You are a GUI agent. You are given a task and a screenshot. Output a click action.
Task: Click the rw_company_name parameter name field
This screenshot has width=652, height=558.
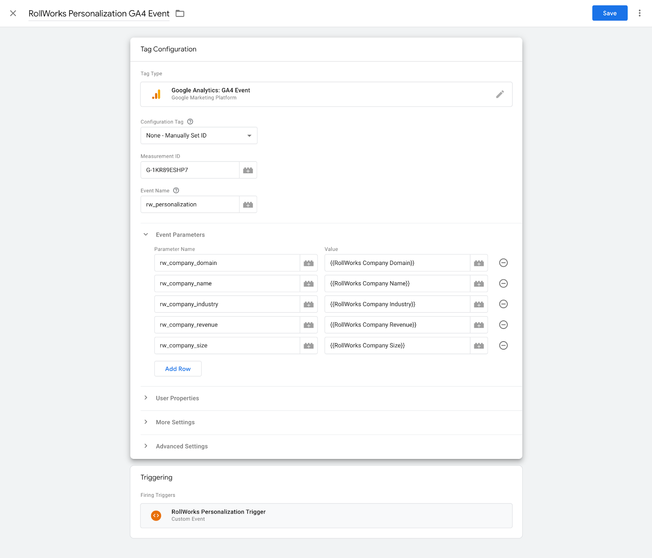pyautogui.click(x=227, y=283)
